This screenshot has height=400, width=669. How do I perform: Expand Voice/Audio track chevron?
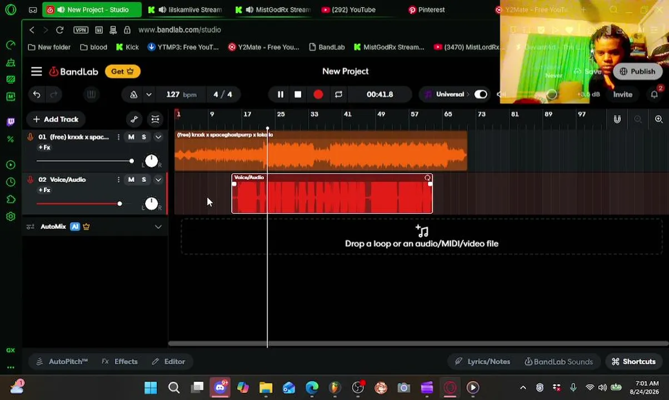(x=158, y=179)
